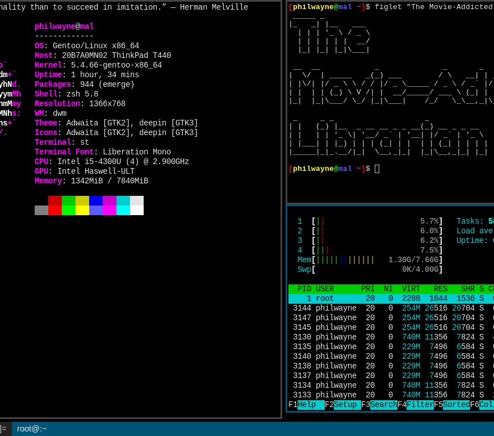Click the Sorted option in htop footer
The image size is (494, 436).
click(x=456, y=405)
